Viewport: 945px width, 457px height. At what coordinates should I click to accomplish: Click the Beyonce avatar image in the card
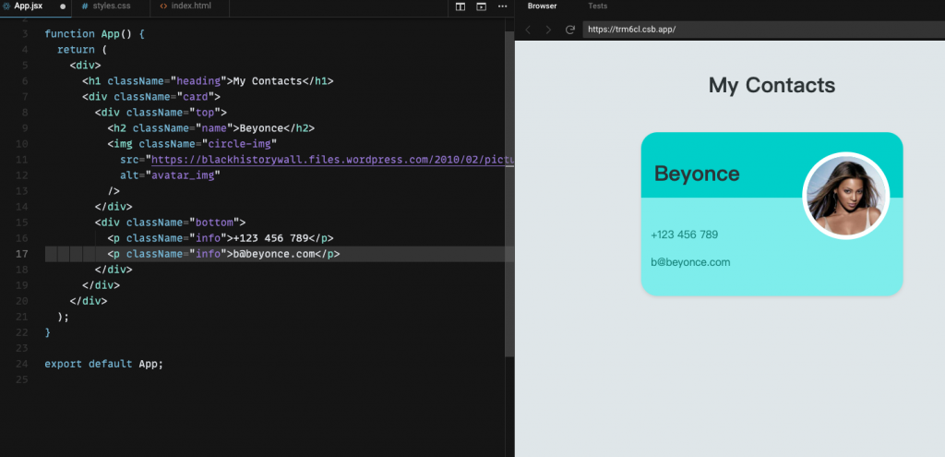[x=845, y=196]
